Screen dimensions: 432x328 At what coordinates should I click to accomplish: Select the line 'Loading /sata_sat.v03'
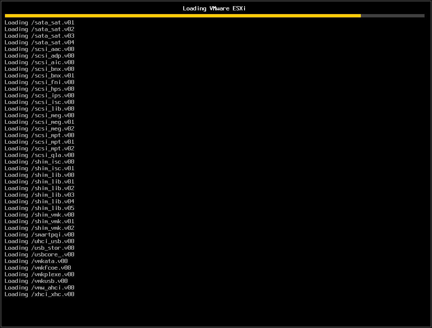click(x=39, y=36)
